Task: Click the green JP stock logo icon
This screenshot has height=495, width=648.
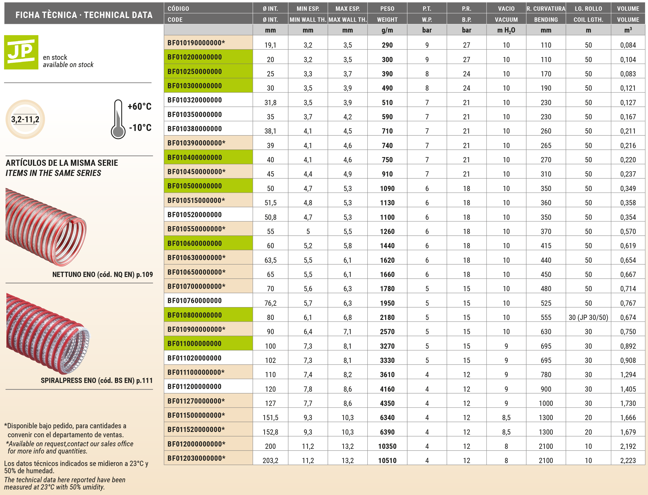Action: 21,52
